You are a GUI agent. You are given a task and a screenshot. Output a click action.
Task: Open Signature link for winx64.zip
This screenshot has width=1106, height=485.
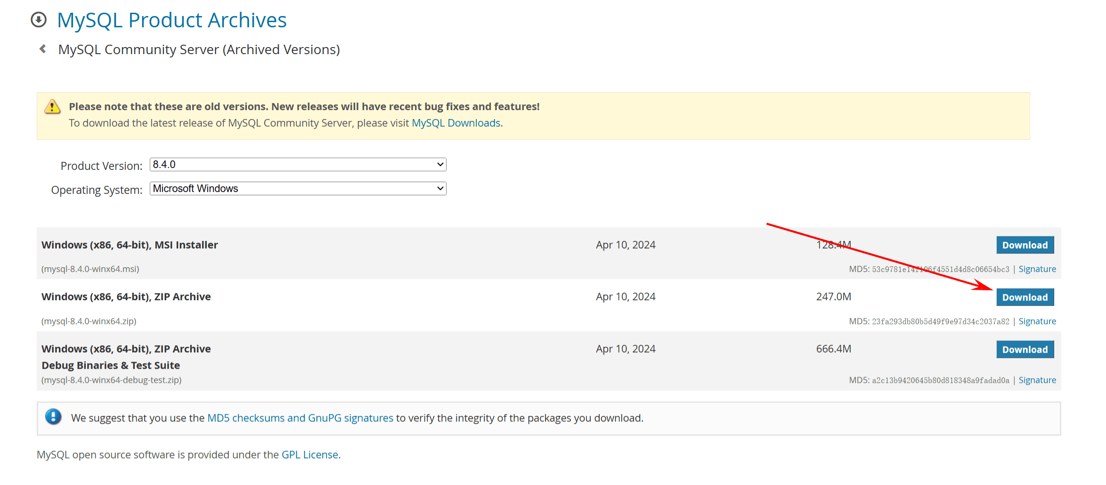1037,321
